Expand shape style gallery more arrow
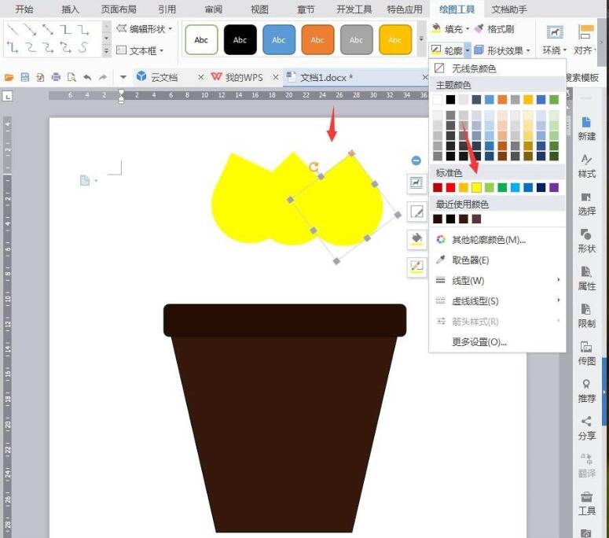This screenshot has height=538, width=609. (421, 39)
